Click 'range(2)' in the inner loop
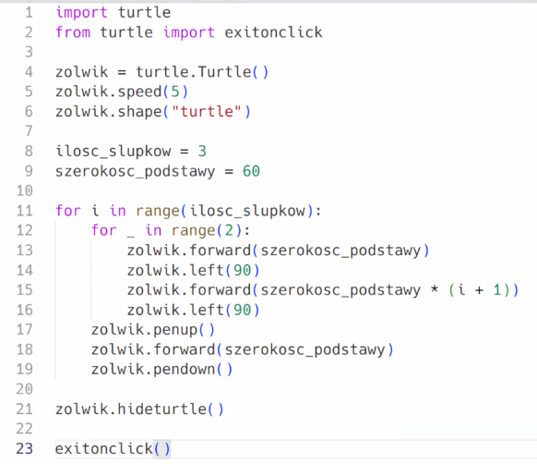The height and width of the screenshot is (464, 537). [207, 231]
